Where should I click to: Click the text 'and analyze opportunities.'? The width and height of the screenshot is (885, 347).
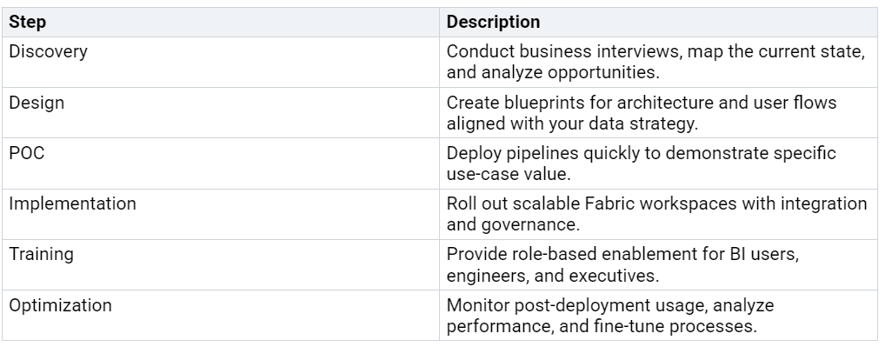click(553, 73)
